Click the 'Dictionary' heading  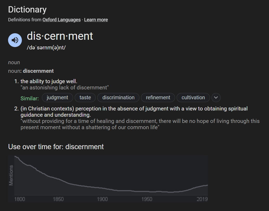pos(27,10)
